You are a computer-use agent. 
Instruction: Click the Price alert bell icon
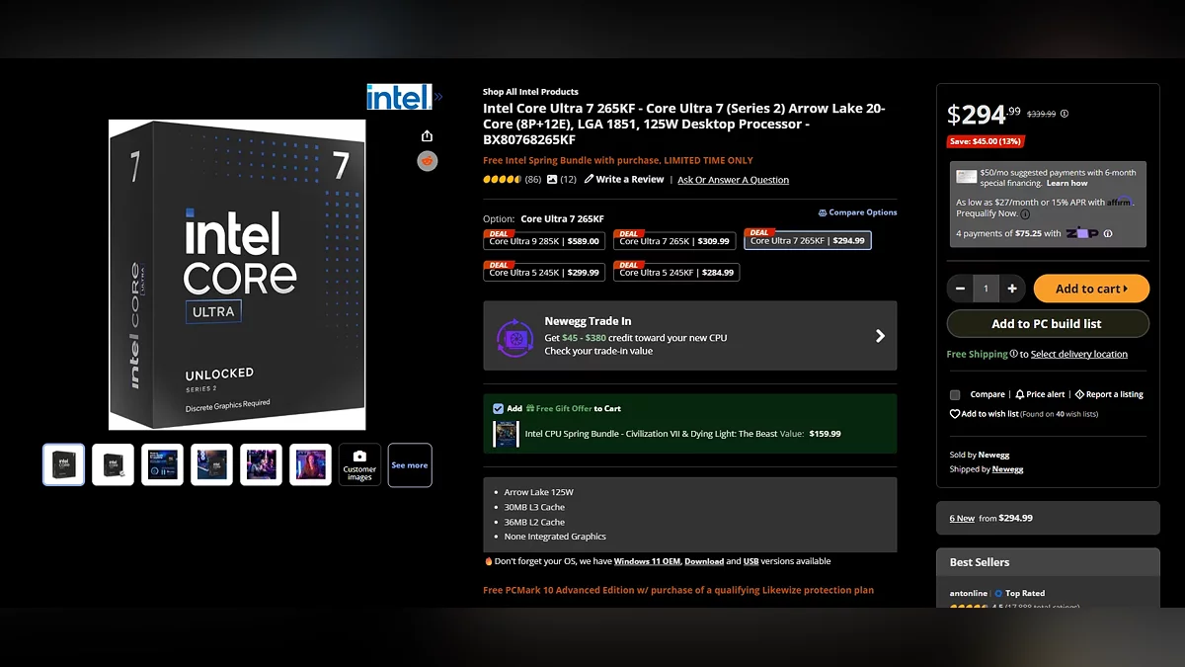click(x=1020, y=394)
